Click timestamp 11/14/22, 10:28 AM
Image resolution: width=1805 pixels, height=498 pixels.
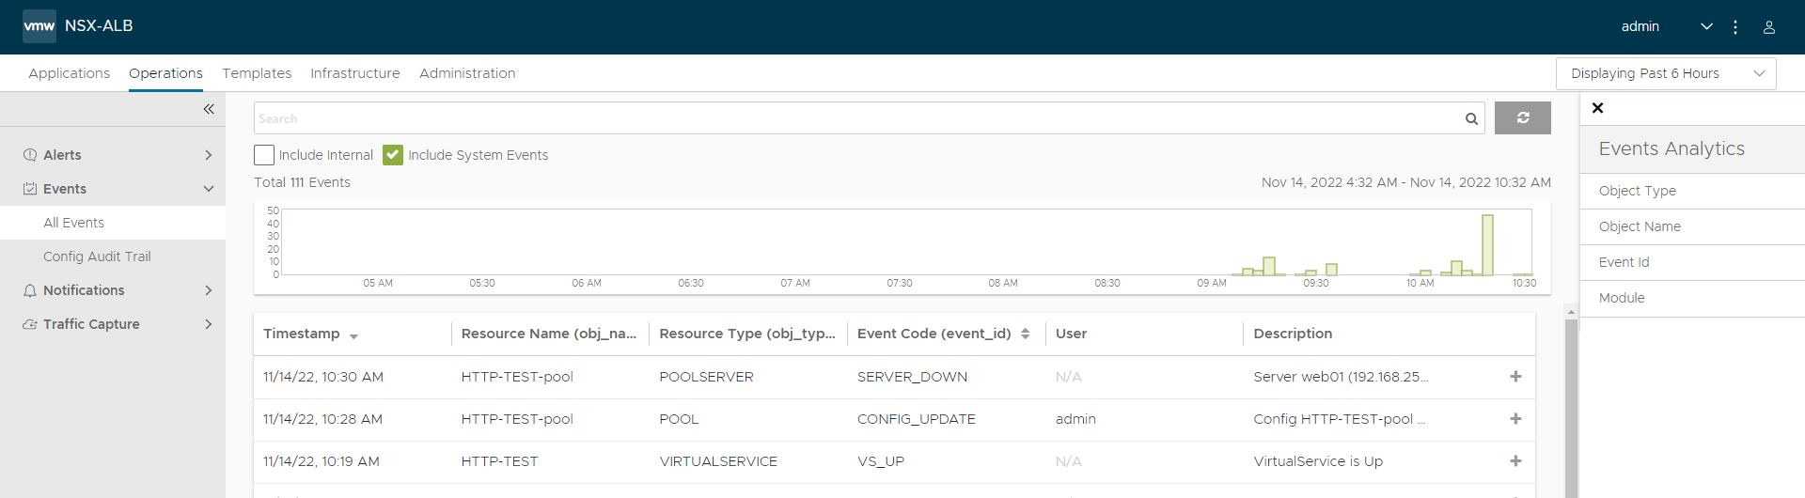[322, 419]
